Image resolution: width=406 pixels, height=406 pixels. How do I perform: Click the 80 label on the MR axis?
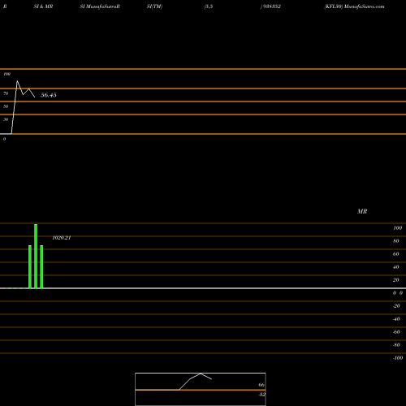click(x=396, y=241)
